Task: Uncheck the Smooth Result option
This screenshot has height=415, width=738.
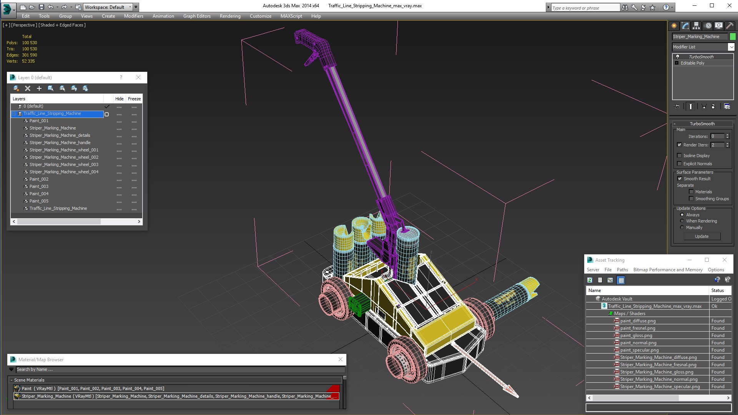Action: tap(680, 179)
